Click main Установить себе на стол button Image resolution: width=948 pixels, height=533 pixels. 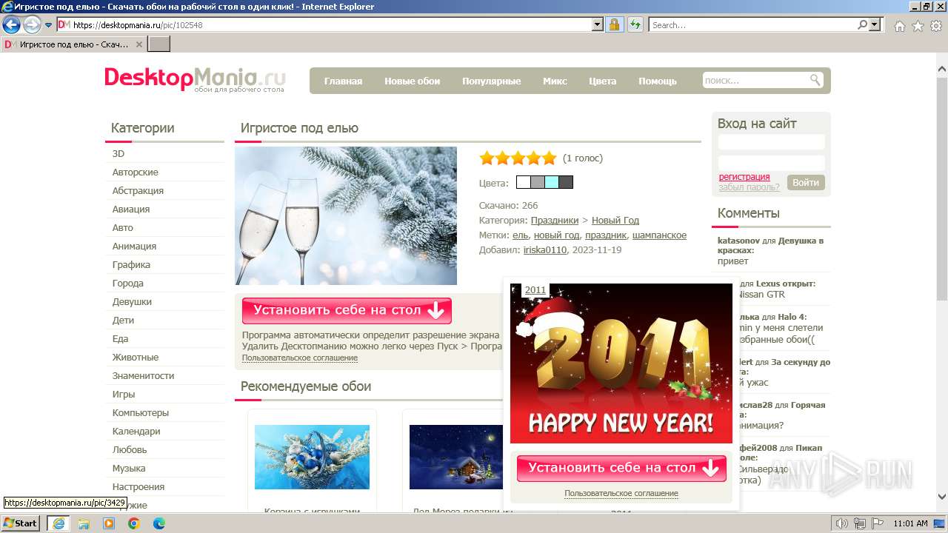click(347, 311)
